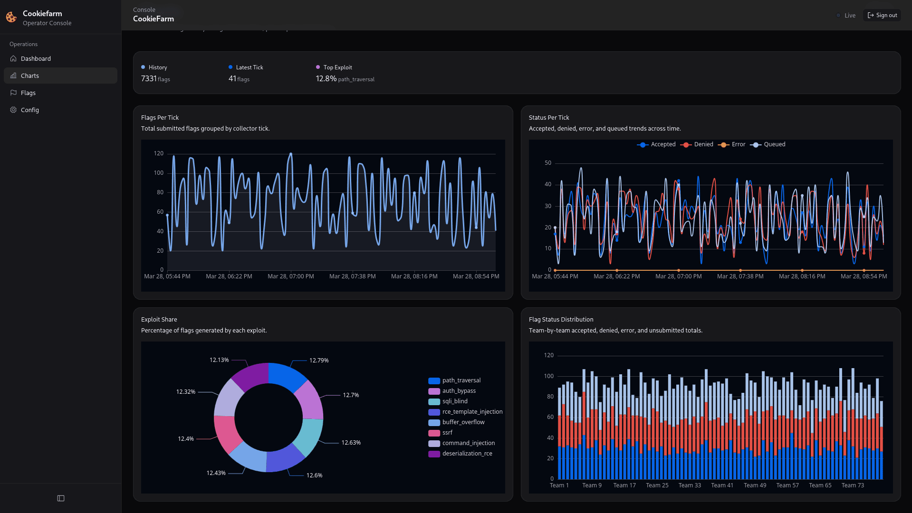This screenshot has height=513, width=912.
Task: Select the Dashboard home icon
Action: [13, 58]
